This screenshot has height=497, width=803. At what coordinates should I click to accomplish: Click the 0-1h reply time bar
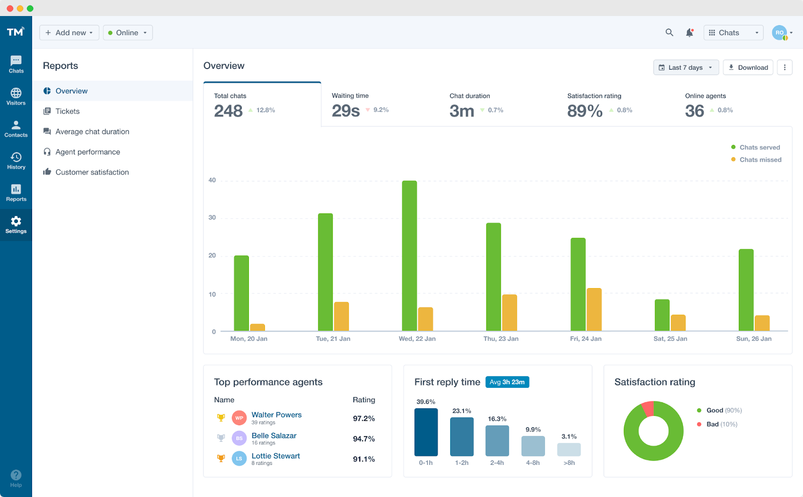426,432
